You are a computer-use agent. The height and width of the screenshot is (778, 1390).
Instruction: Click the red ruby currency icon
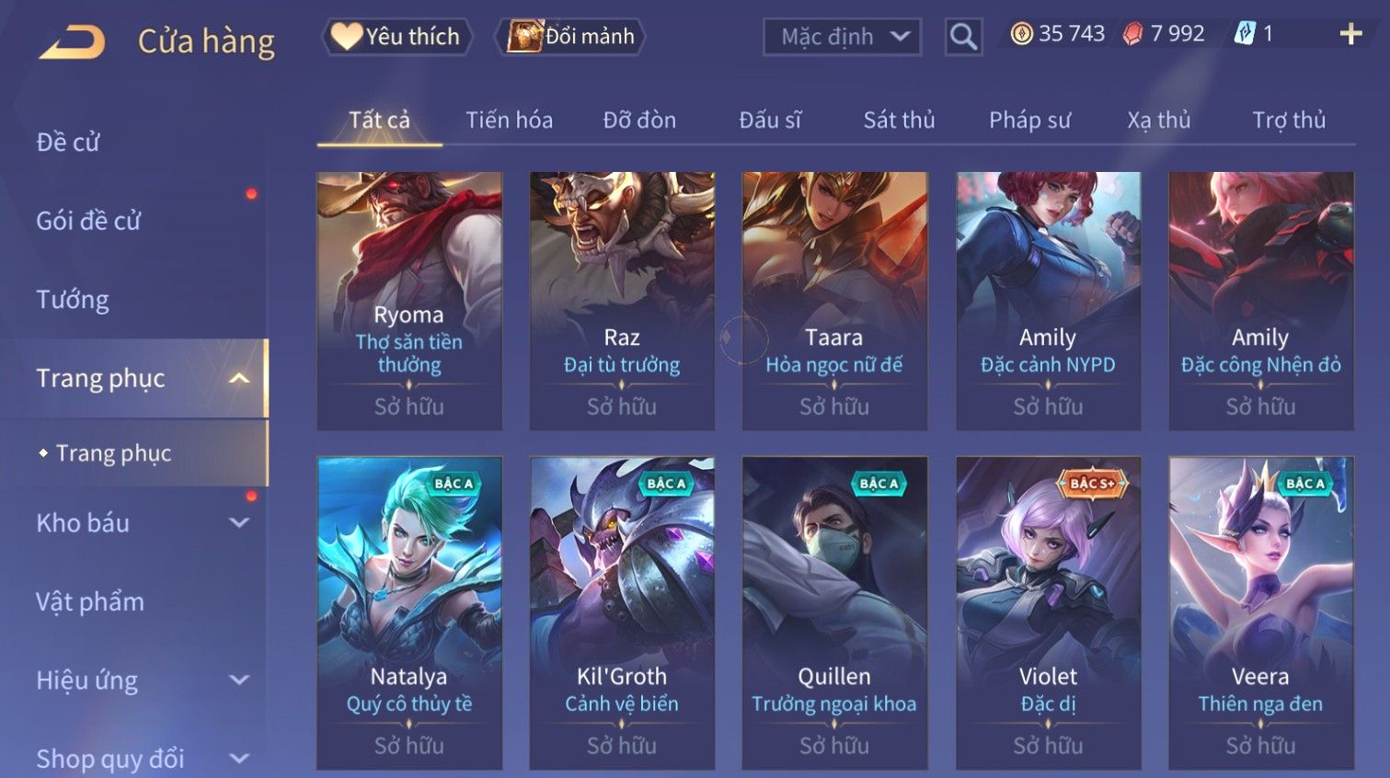1132,34
